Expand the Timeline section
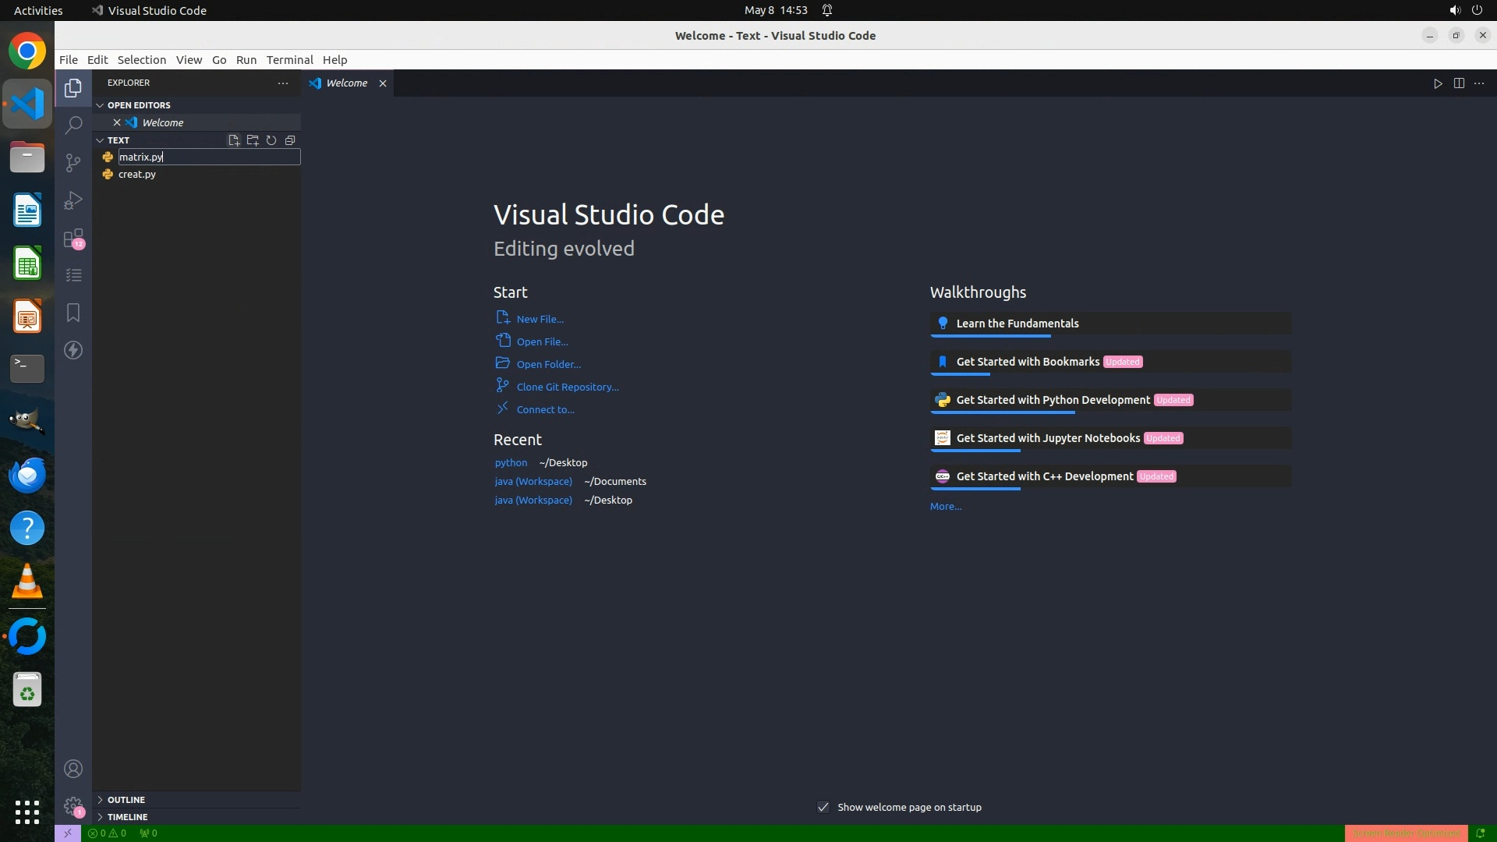The image size is (1497, 842). [127, 817]
